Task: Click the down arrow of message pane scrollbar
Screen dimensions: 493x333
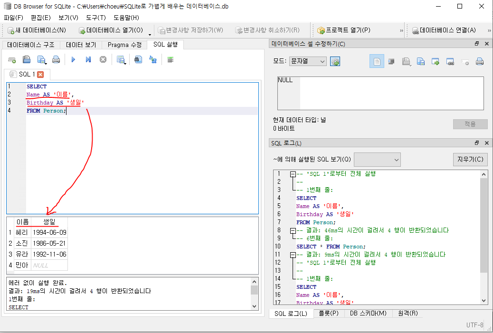Action: coord(255,306)
